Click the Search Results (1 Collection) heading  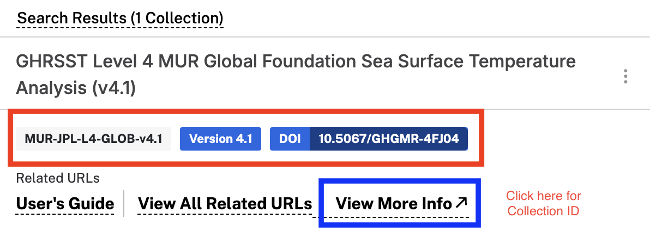tap(120, 18)
